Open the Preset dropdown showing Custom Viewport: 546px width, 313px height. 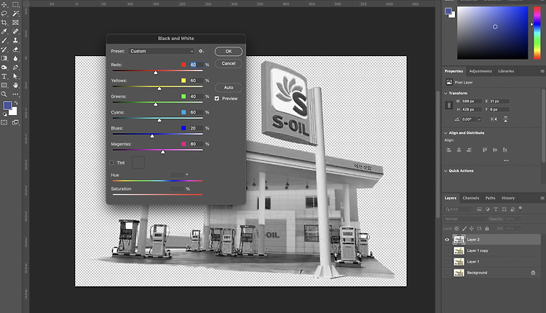coord(162,51)
